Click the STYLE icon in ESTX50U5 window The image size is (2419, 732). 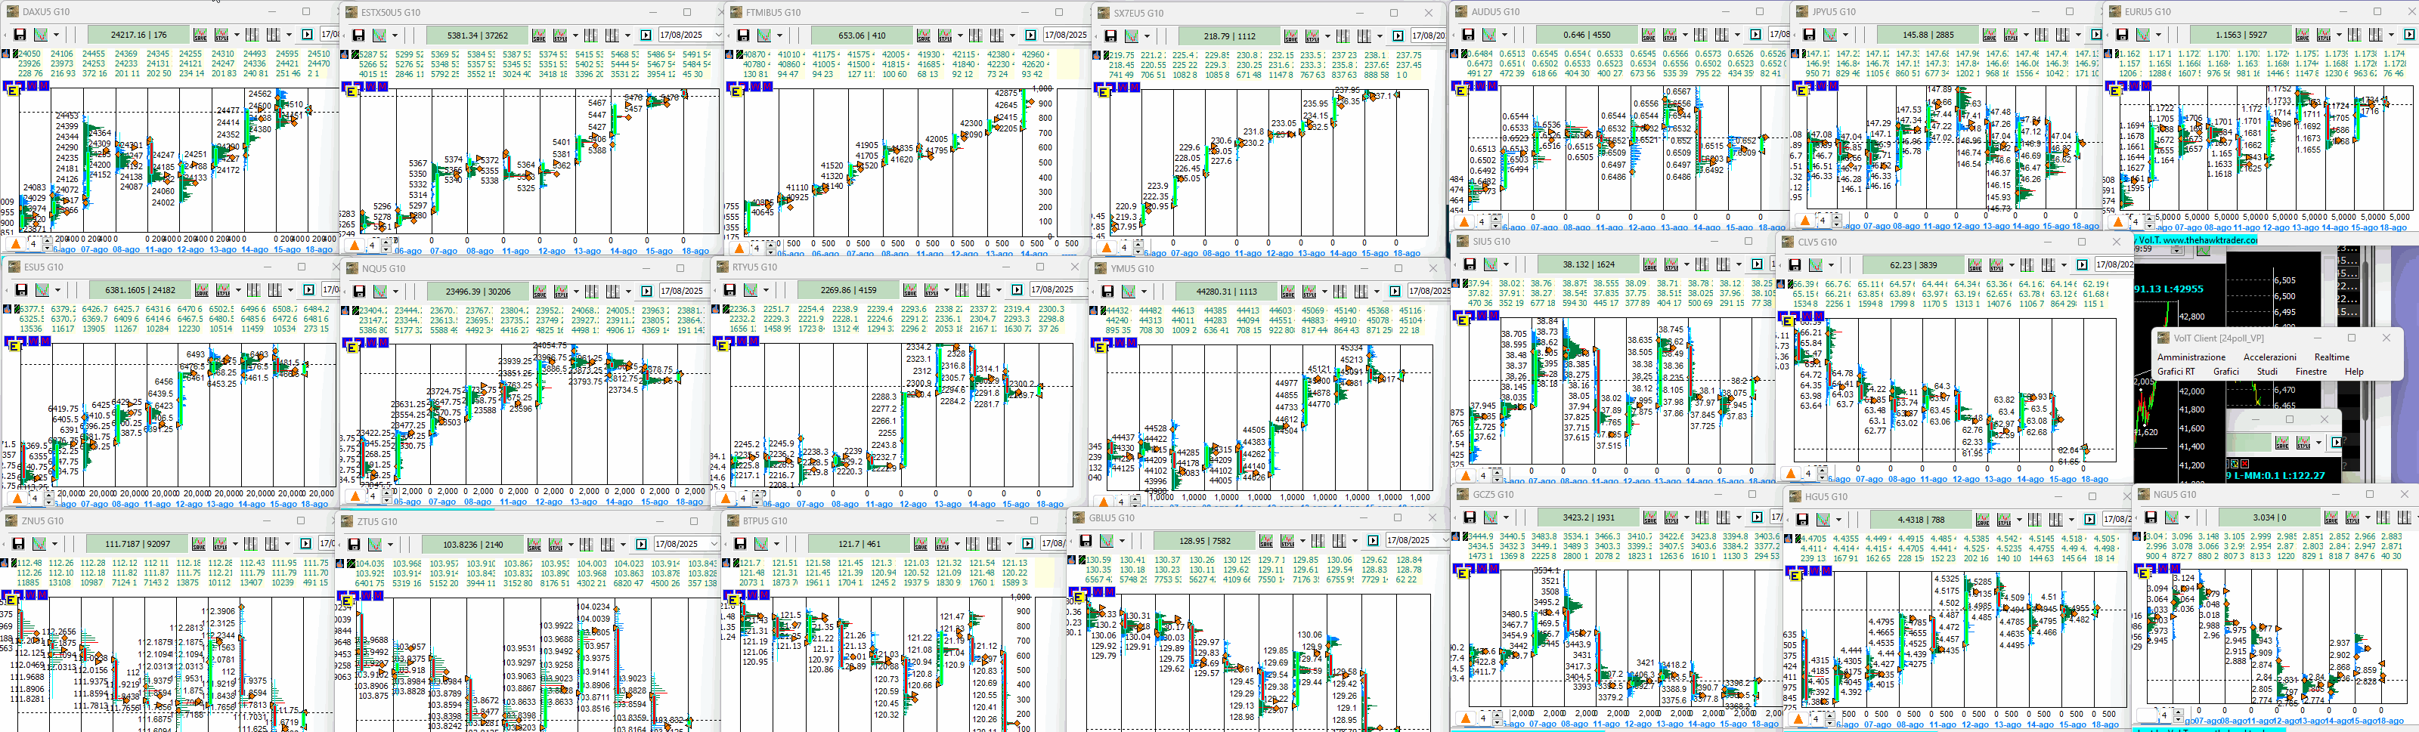[x=561, y=36]
